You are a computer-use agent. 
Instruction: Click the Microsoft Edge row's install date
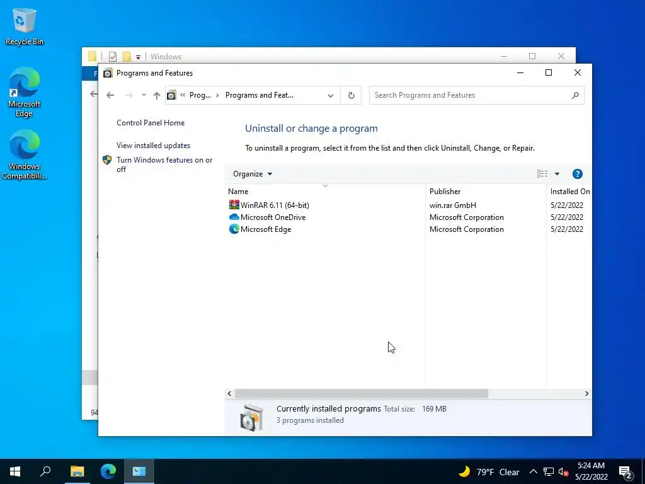pos(567,229)
